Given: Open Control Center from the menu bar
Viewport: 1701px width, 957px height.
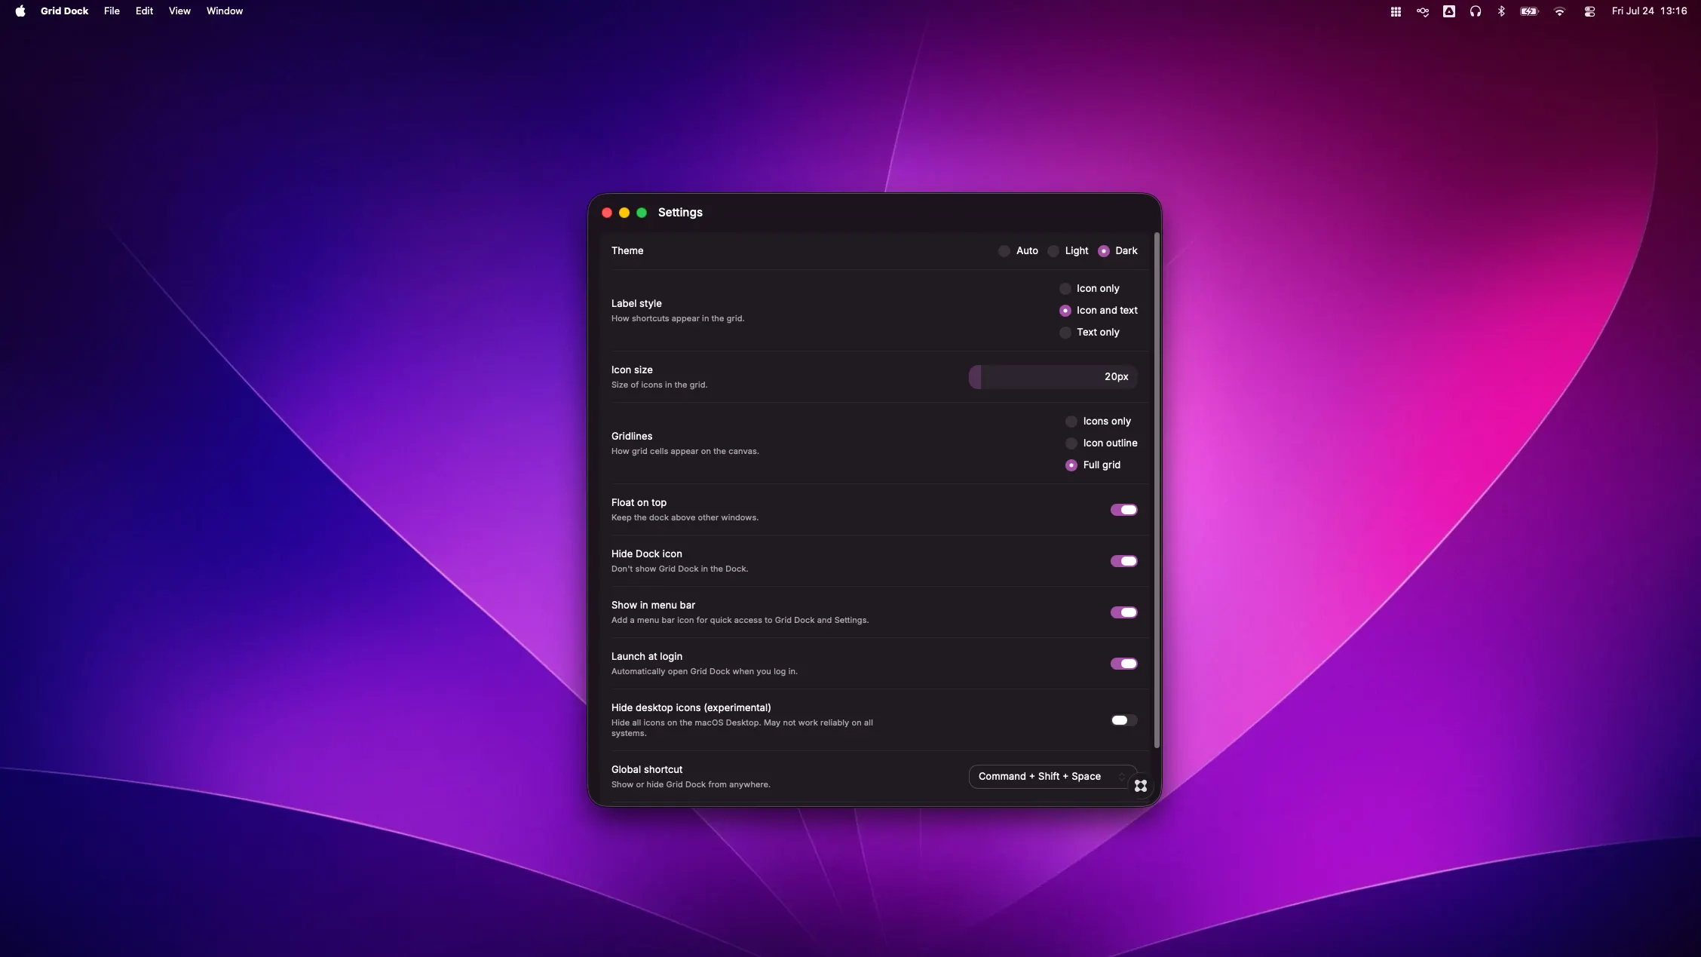Looking at the screenshot, I should pyautogui.click(x=1589, y=11).
